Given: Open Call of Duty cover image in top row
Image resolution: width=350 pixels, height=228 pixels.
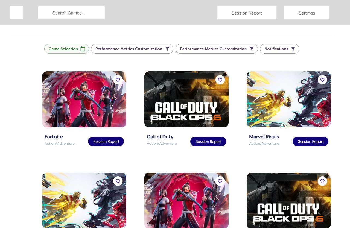Looking at the screenshot, I should [186, 99].
